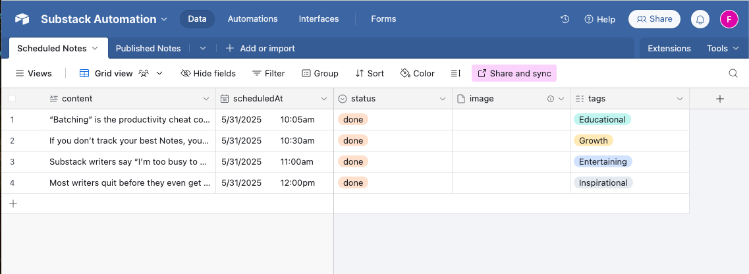Click the Airtable base logo icon
Viewport: 749px width, 274px height.
point(22,20)
